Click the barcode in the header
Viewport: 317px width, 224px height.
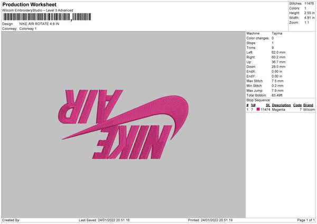[47, 17]
